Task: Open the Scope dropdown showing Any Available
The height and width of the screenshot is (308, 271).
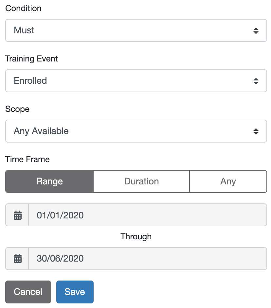Action: pyautogui.click(x=136, y=131)
